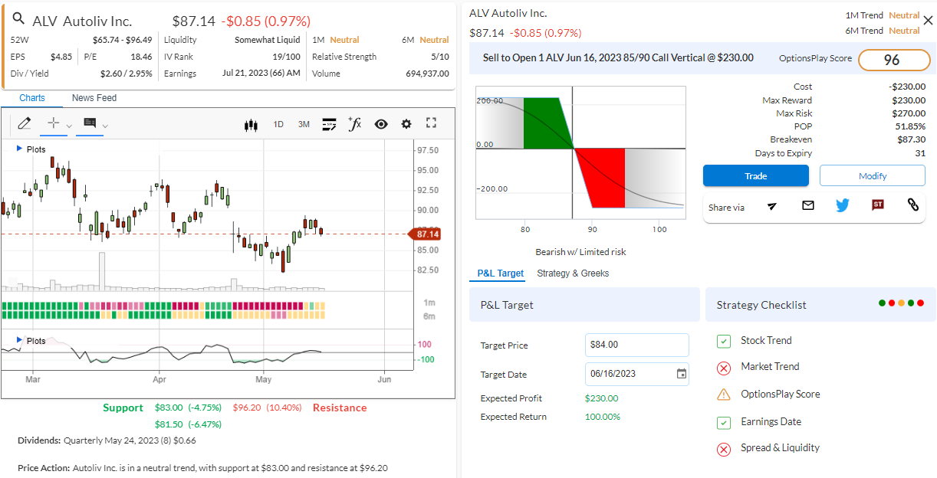Click the Strategy Checklist status dots
This screenshot has width=937, height=478.
point(901,303)
